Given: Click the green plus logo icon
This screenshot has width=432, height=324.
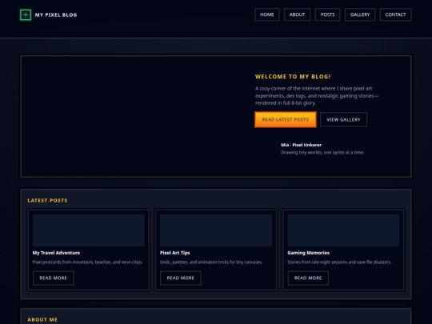Looking at the screenshot, I should click(26, 15).
